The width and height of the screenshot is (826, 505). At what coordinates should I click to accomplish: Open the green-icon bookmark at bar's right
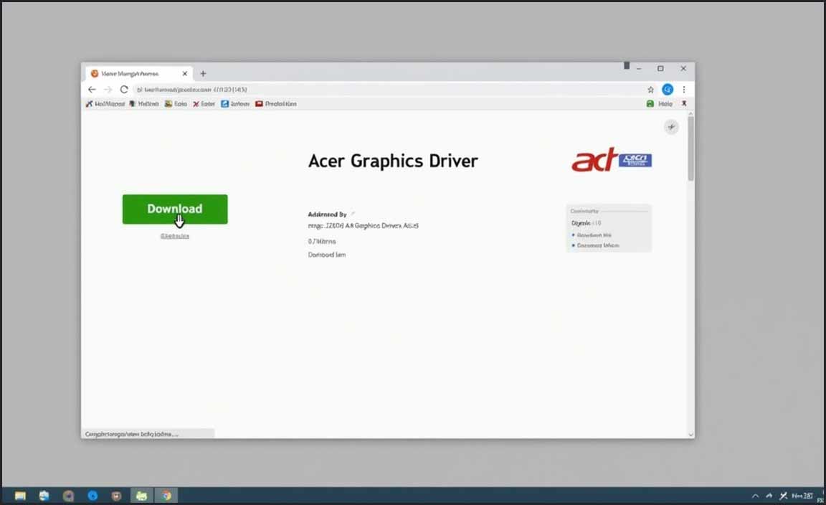click(x=660, y=104)
